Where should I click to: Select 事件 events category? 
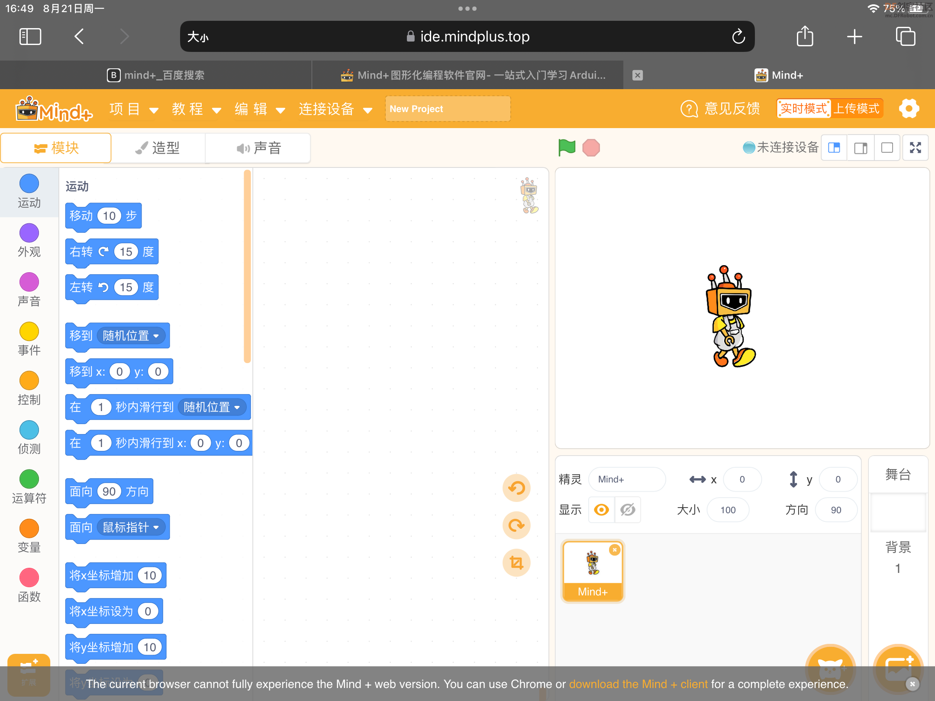(x=29, y=340)
